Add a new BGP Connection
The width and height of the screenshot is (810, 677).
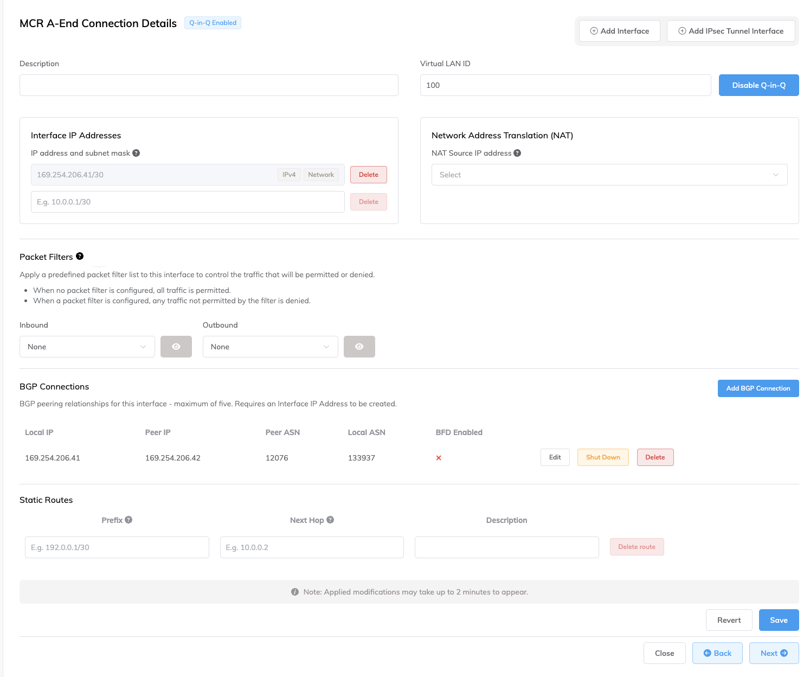[x=757, y=388]
